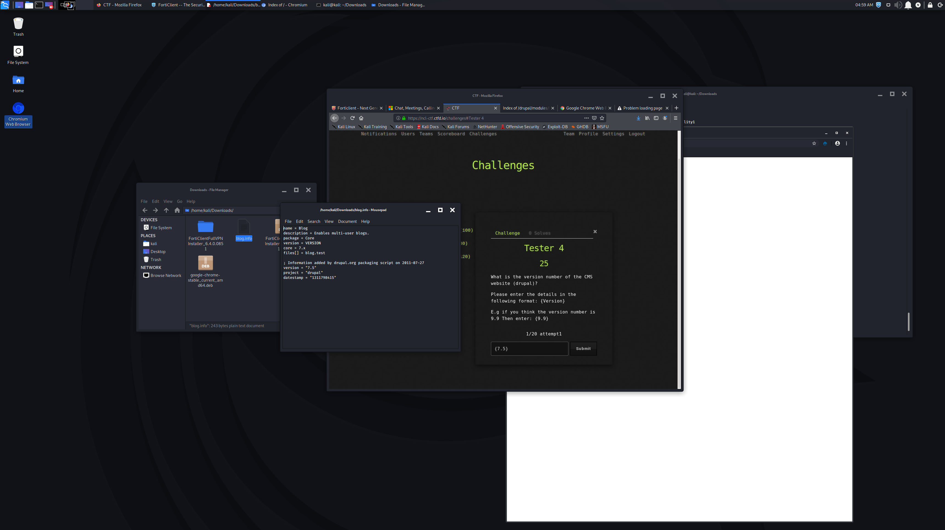Viewport: 945px width, 530px height.
Task: Open the Firefox hamburger menu
Action: 675,118
